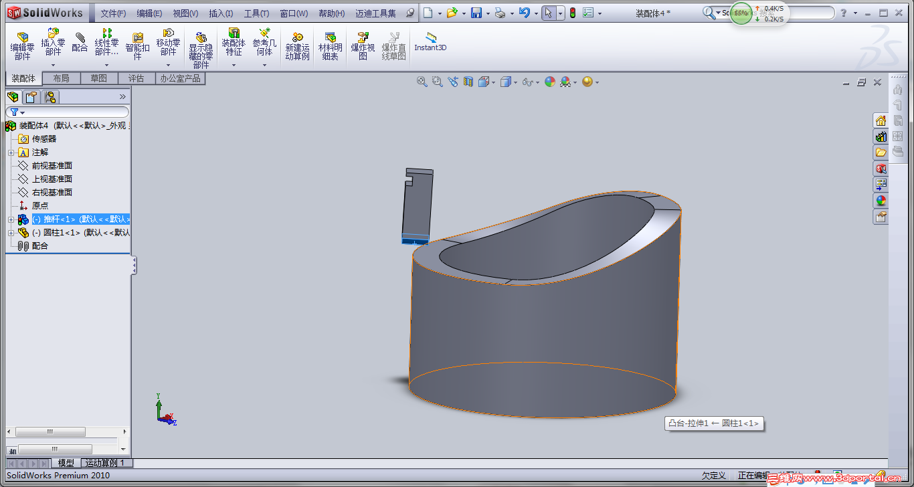Screen dimensions: 914x487
Task: Expand the 注解 tree node
Action: [x=11, y=153]
